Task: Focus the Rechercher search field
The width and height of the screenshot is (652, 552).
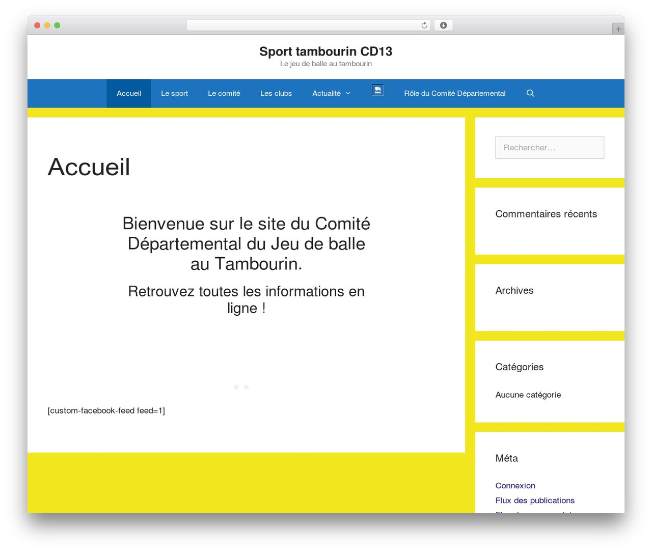Action: [x=550, y=148]
